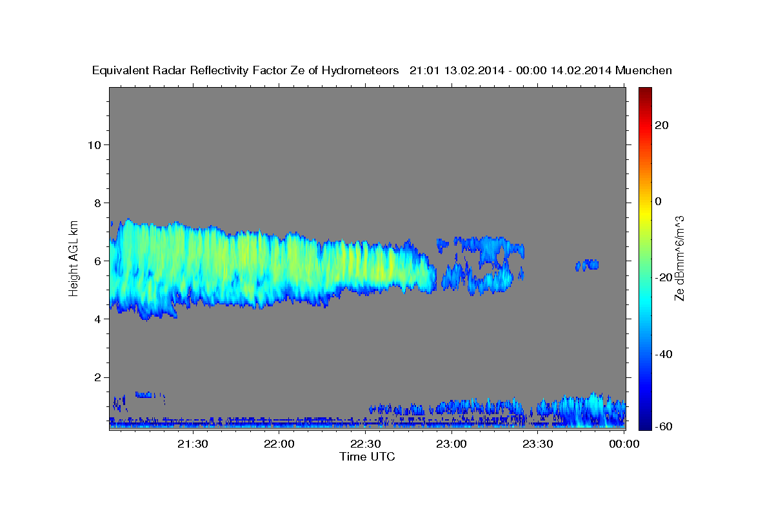Click the '22:30' time tick label

366,444
